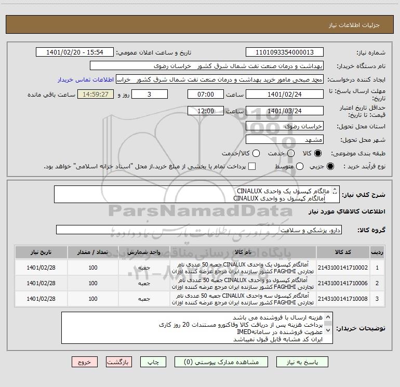Click the شهر محل تحویل field مشهد
Image resolution: width=400 pixels, height=387 pixels.
pos(285,139)
